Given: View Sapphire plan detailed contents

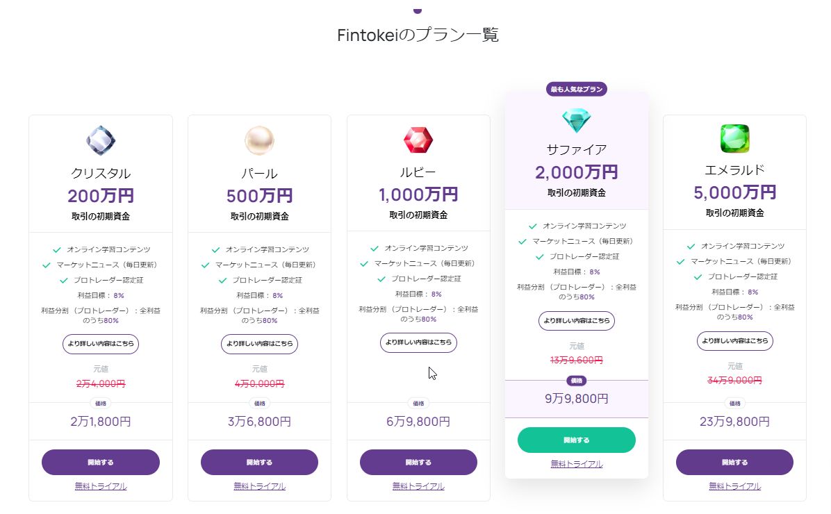Looking at the screenshot, I should point(577,321).
